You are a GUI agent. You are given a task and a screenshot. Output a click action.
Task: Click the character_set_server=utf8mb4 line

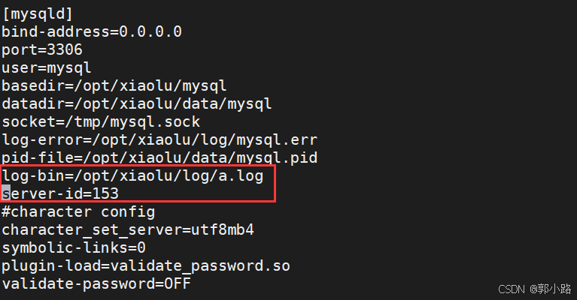click(x=128, y=230)
